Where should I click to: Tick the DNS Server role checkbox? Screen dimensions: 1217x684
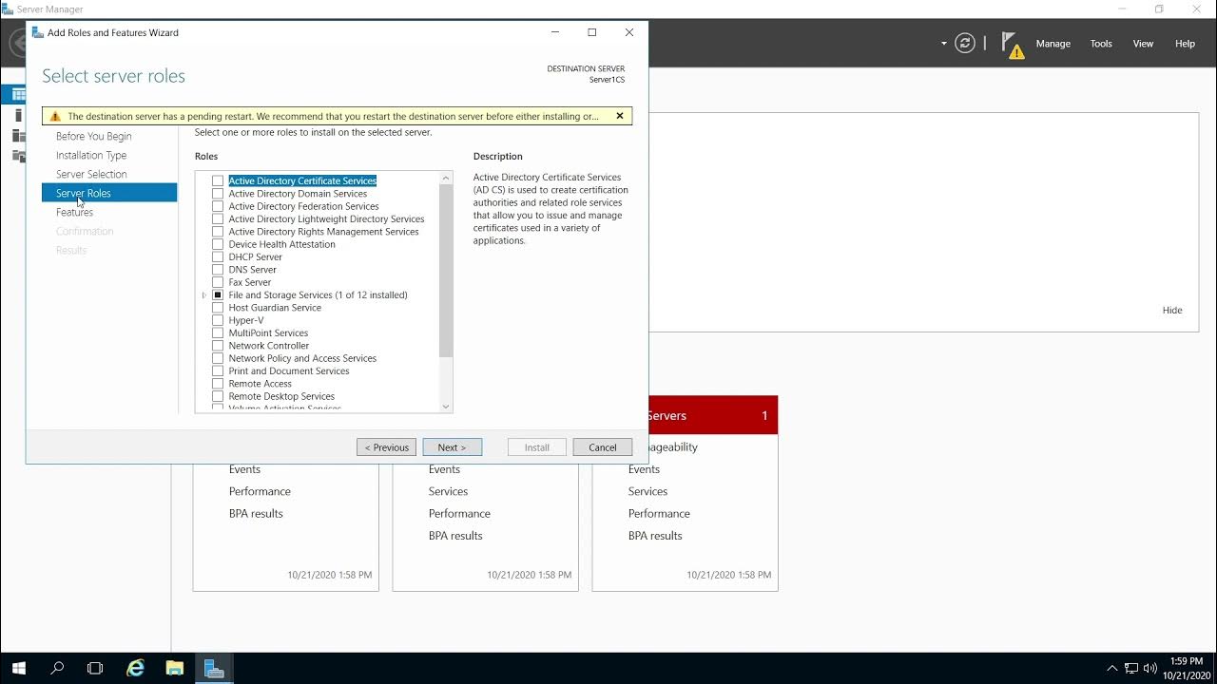[218, 270]
